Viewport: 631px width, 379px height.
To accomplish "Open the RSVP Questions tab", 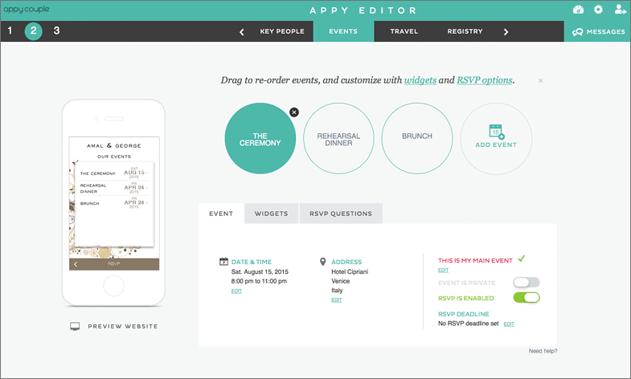I will tap(341, 214).
